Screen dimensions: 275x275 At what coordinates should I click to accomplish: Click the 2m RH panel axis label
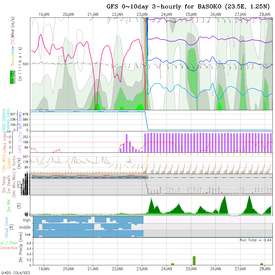[x=9, y=206]
